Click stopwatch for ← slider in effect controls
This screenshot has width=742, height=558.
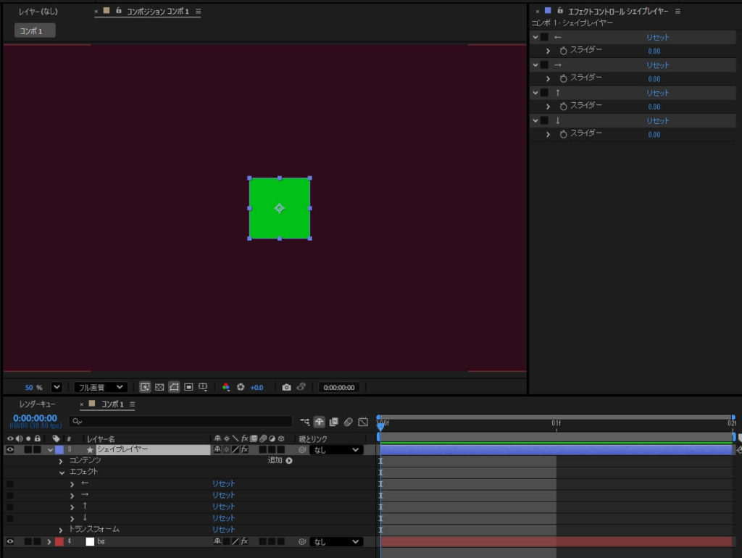pyautogui.click(x=563, y=51)
